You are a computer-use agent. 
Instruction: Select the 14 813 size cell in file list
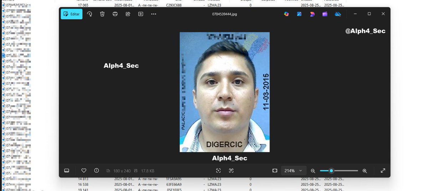pos(83,179)
